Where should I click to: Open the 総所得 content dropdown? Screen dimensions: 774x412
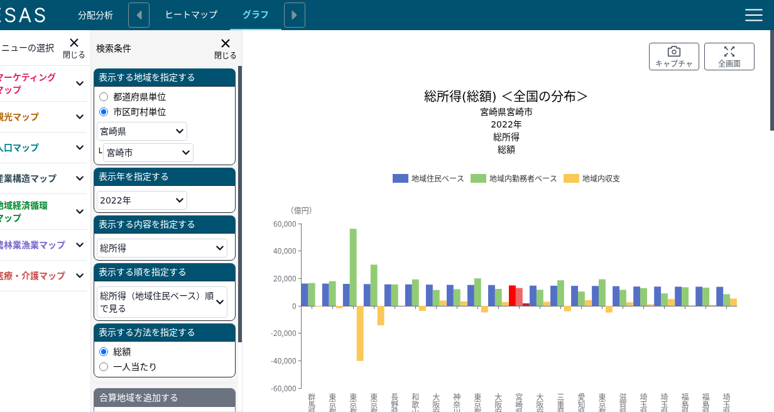tap(162, 248)
